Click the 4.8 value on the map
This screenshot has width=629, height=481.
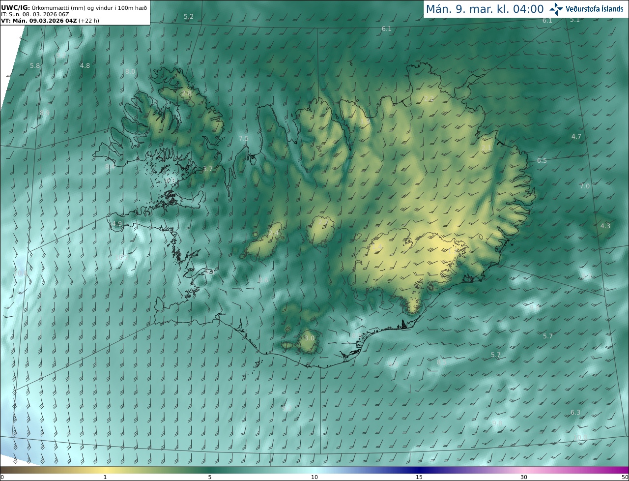(85, 66)
